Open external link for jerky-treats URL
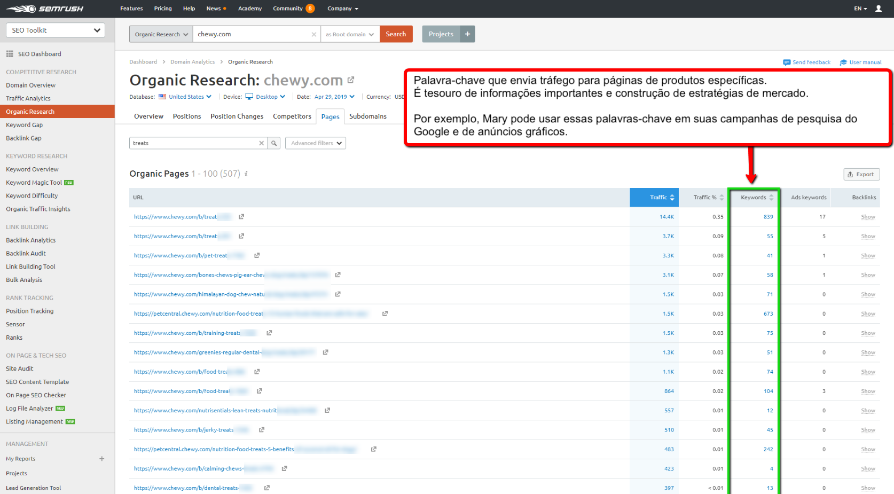Screen dimensions: 894x494 tap(262, 430)
